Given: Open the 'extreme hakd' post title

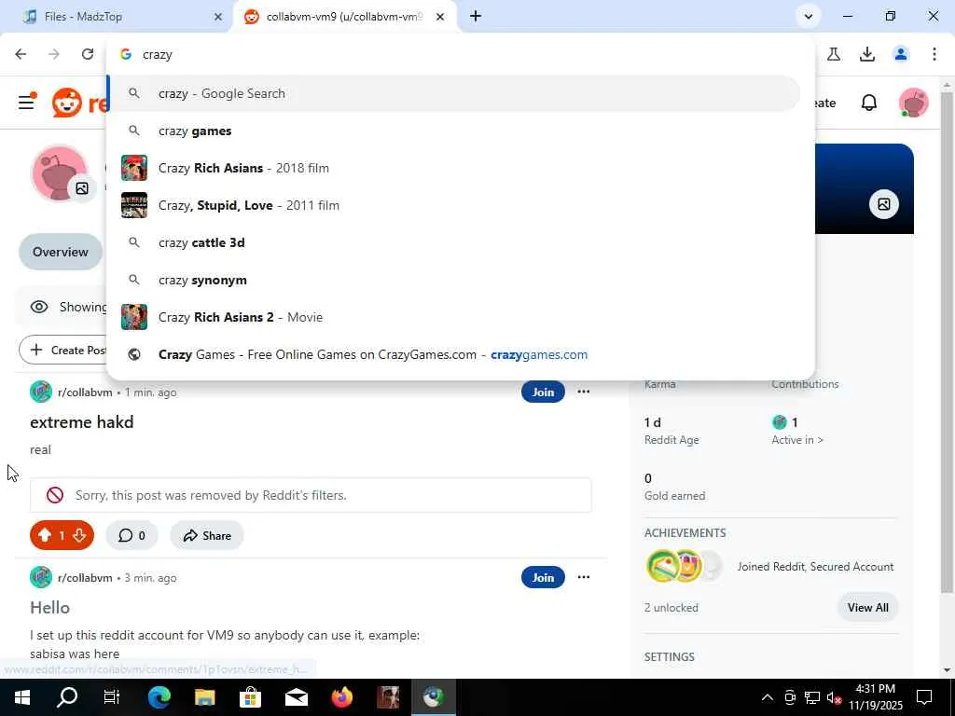Looking at the screenshot, I should pyautogui.click(x=82, y=422).
